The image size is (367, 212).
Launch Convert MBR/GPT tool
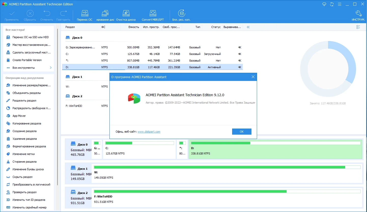pyautogui.click(x=153, y=13)
